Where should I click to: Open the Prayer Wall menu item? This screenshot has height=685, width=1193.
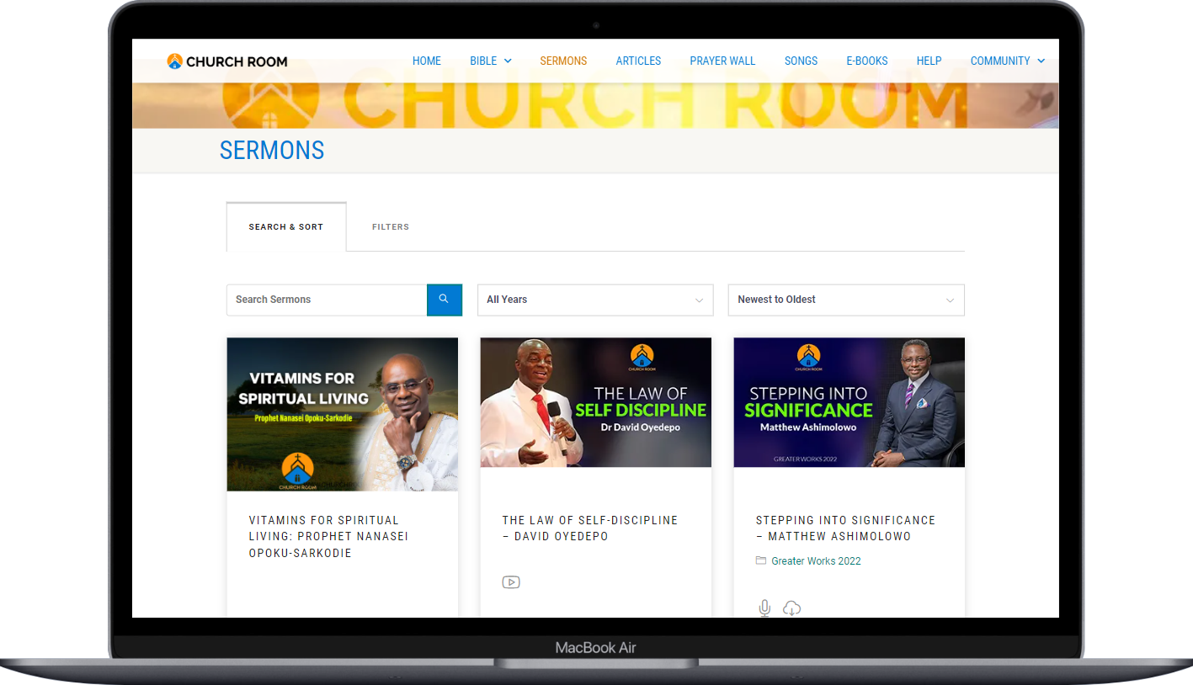point(722,61)
